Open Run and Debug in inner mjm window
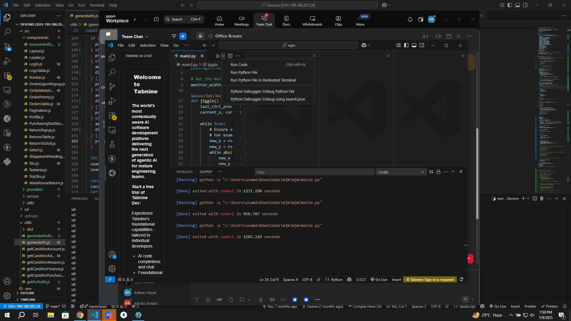The image size is (571, 321). click(112, 101)
